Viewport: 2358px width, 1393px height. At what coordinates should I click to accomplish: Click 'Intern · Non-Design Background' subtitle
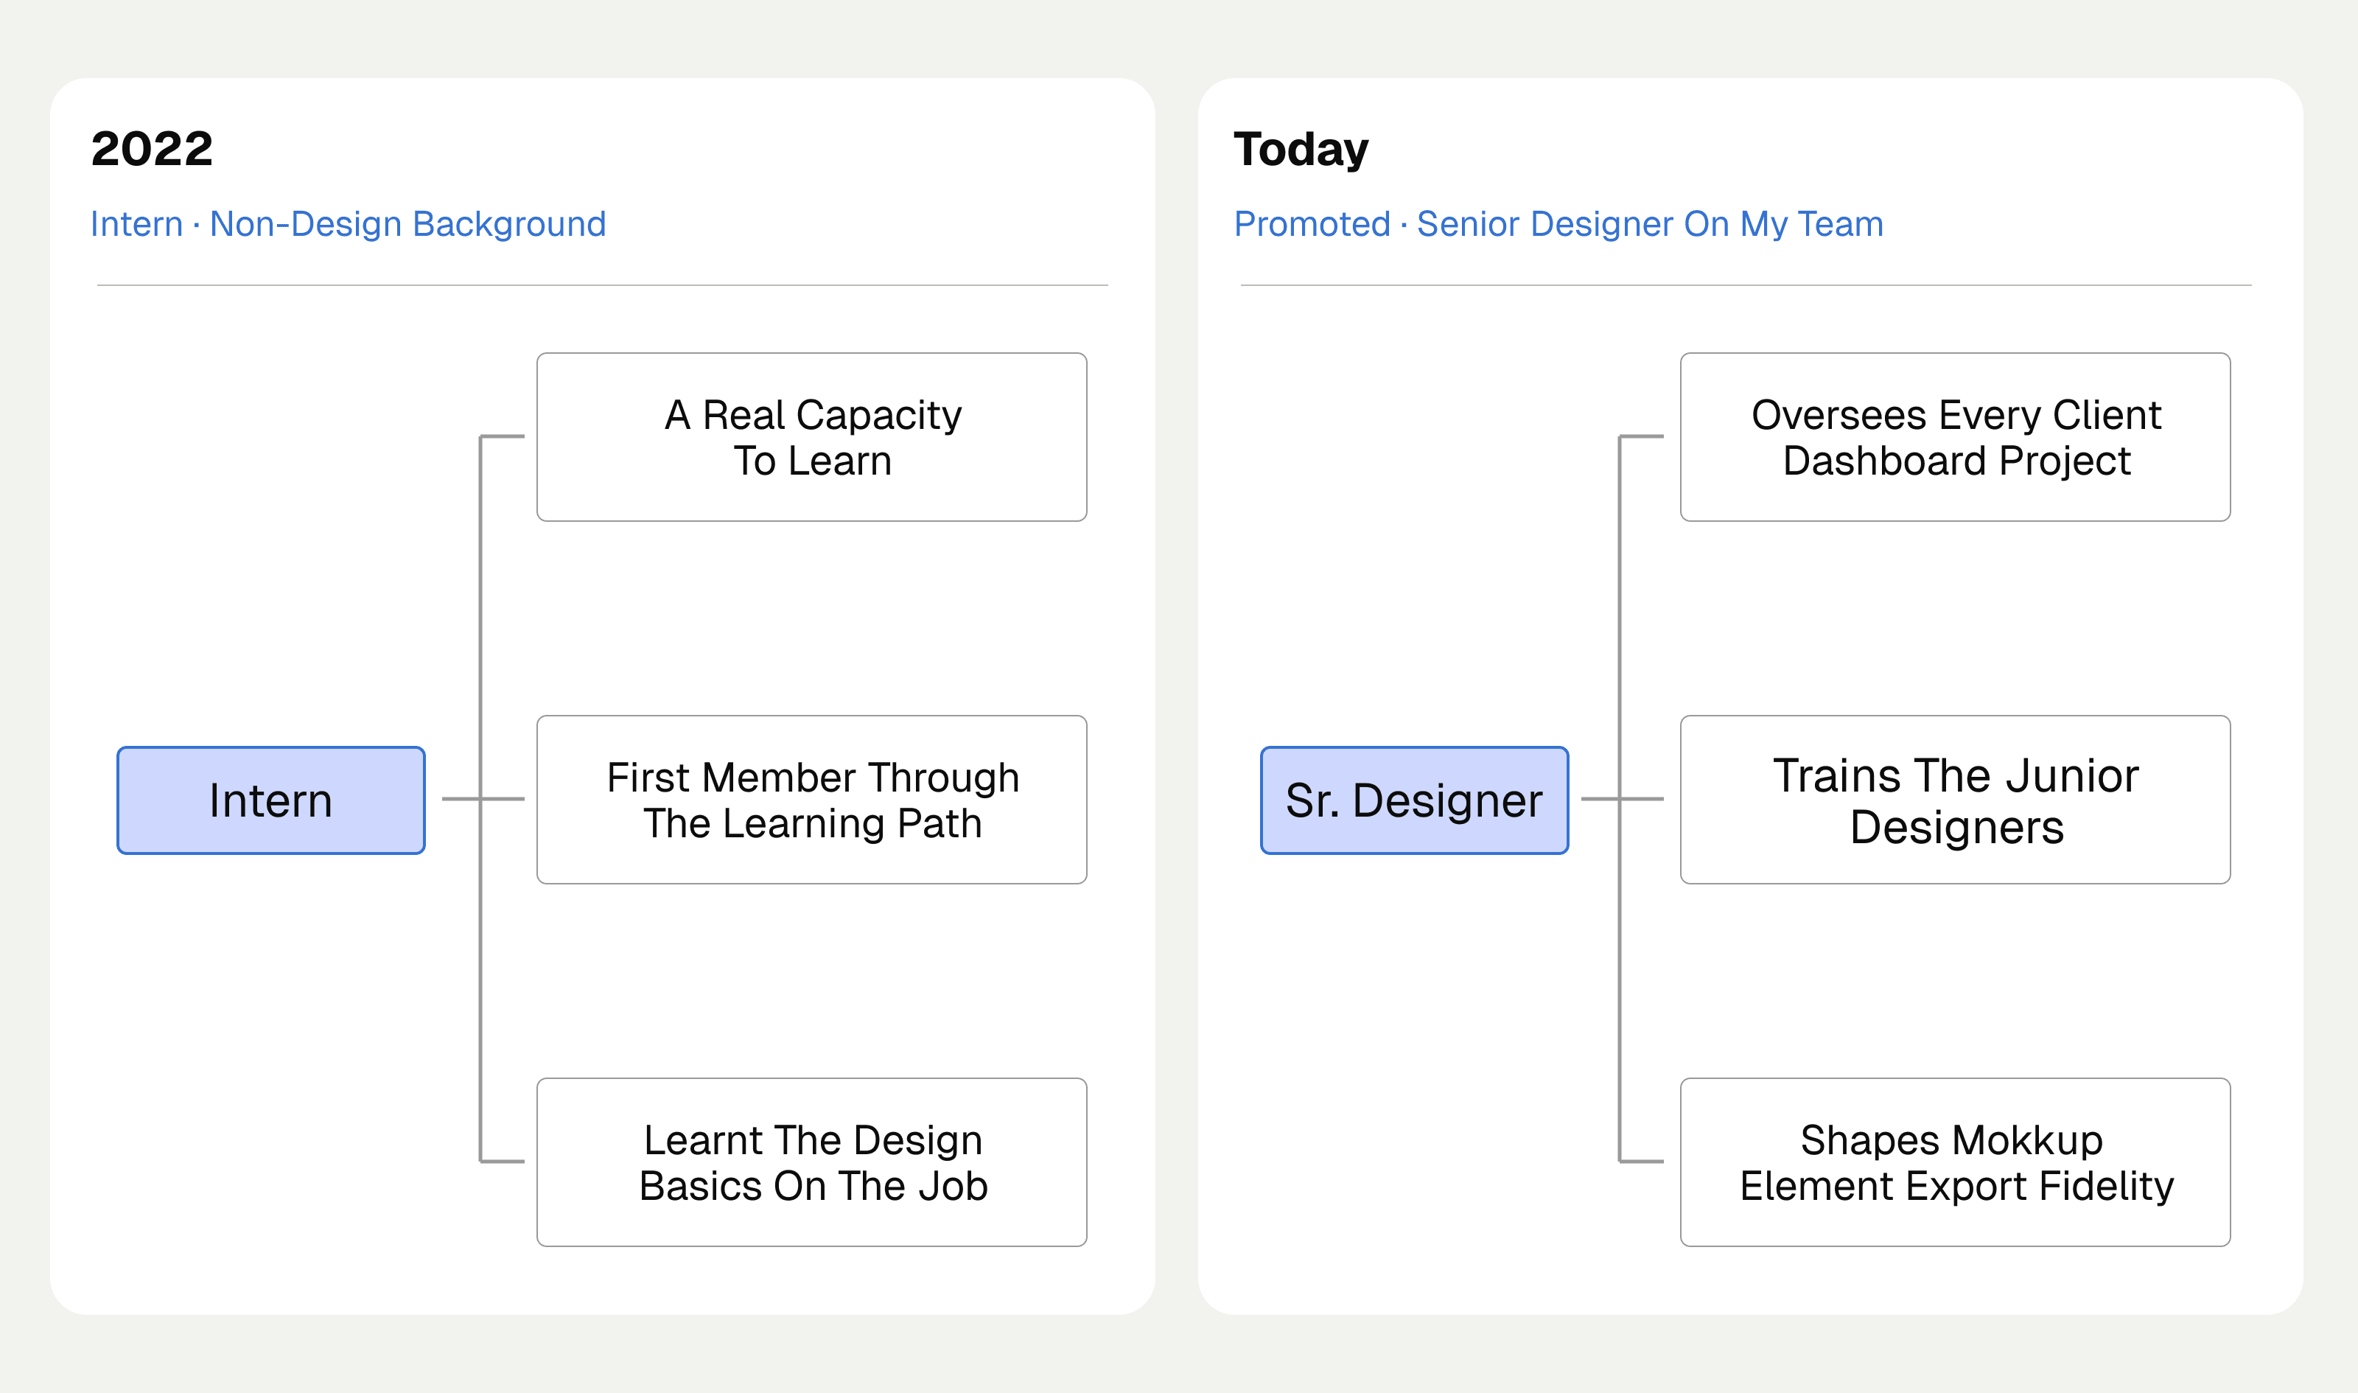pos(348,224)
